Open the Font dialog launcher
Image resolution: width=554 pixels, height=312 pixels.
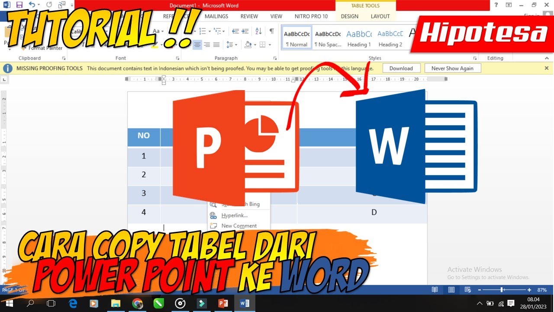(x=177, y=58)
